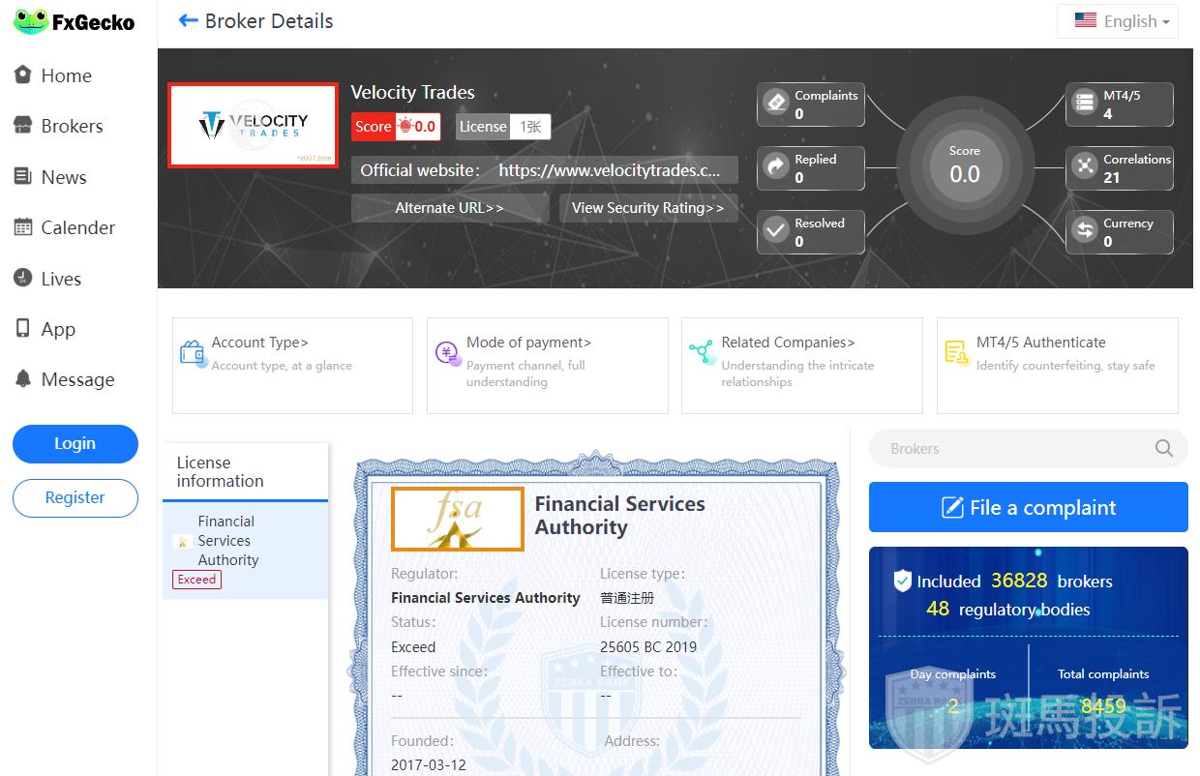Select the Resolved checkmark badge
The width and height of the screenshot is (1200, 776).
pos(810,232)
